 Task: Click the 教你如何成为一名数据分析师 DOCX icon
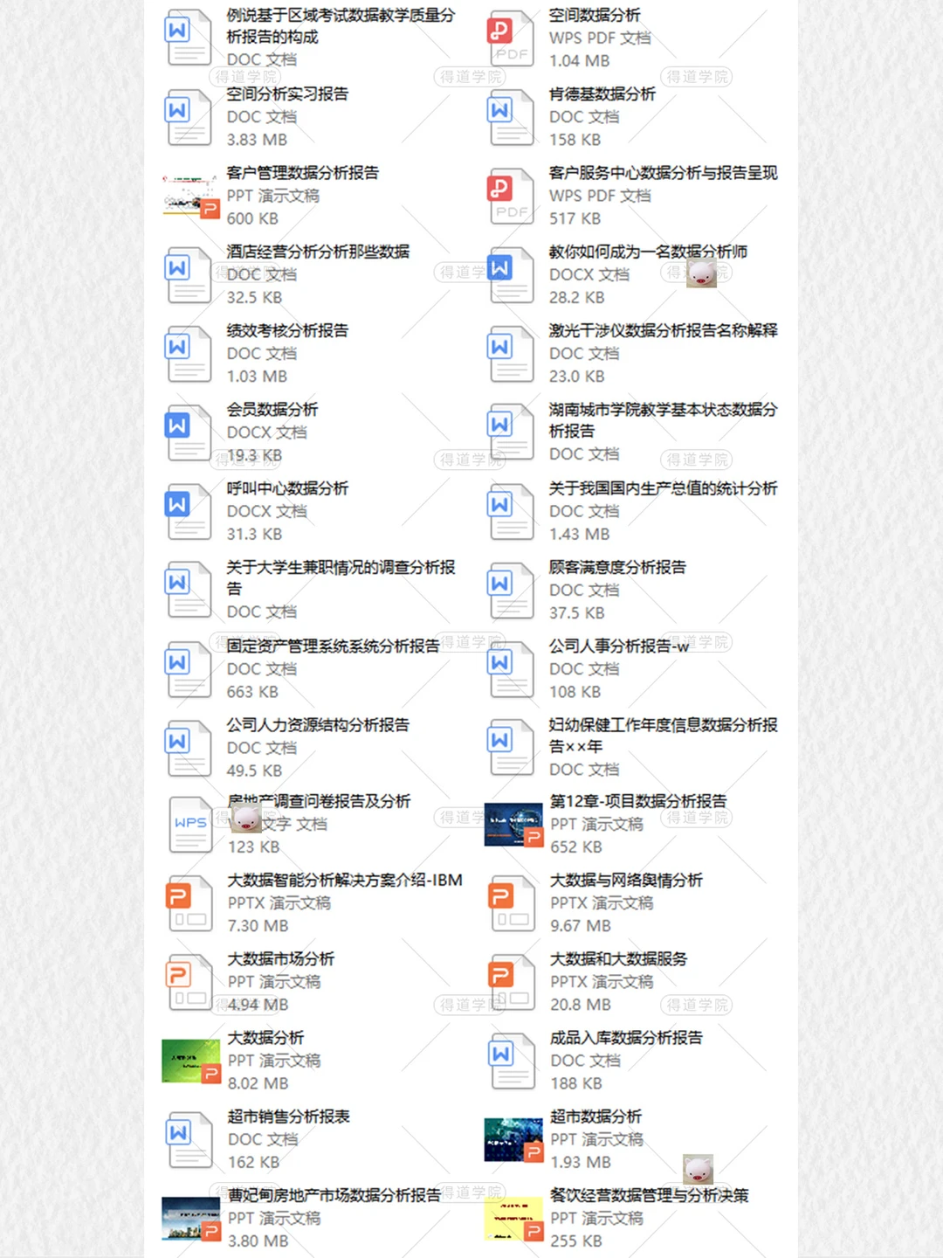511,274
